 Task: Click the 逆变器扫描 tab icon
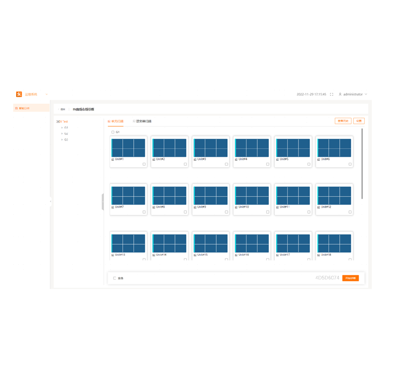pyautogui.click(x=133, y=121)
